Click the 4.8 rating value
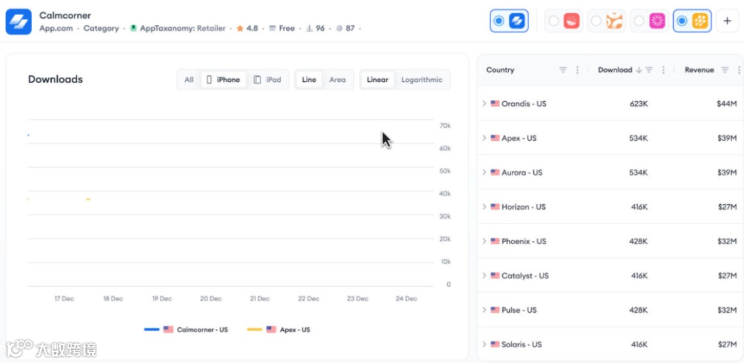 (x=252, y=28)
